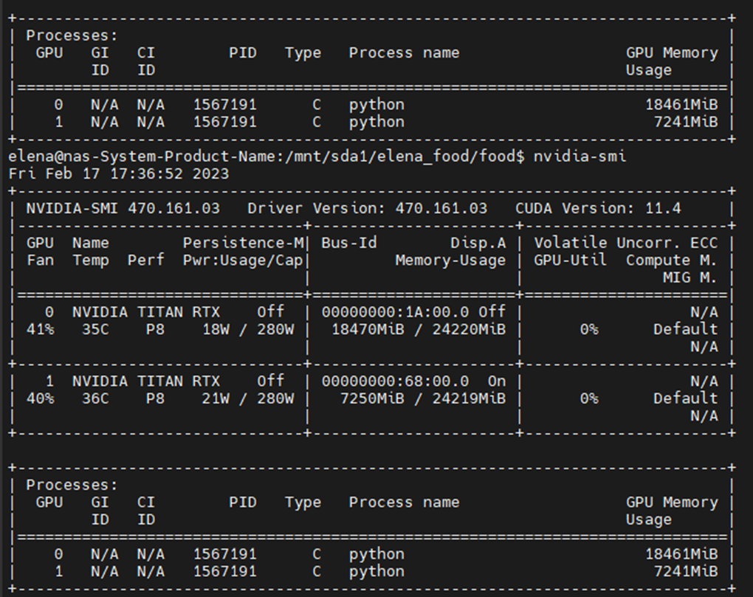The width and height of the screenshot is (753, 597).
Task: Click the Memory-Usage column header
Action: tap(450, 260)
